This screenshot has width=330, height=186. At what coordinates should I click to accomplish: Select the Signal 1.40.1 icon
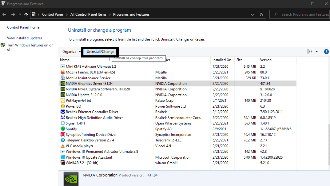(x=63, y=123)
